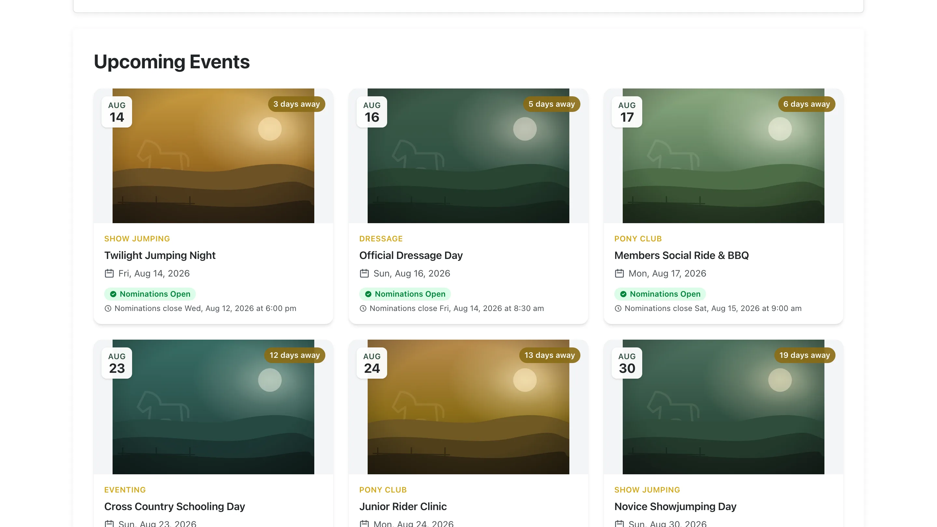Click date text Fri, Aug 14, 2026
The width and height of the screenshot is (937, 527).
(x=154, y=273)
